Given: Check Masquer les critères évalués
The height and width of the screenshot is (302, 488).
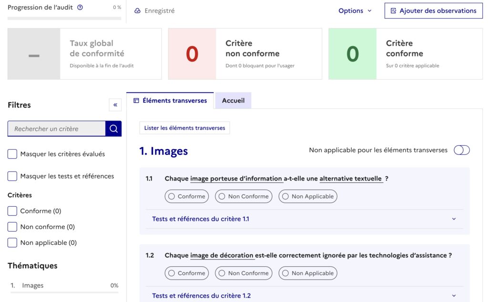Looking at the screenshot, I should (12, 154).
